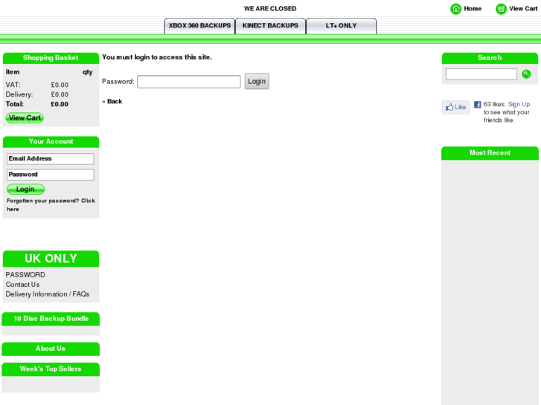This screenshot has width=541, height=405.
Task: Click the Total £0.00 value
Action: pos(60,104)
